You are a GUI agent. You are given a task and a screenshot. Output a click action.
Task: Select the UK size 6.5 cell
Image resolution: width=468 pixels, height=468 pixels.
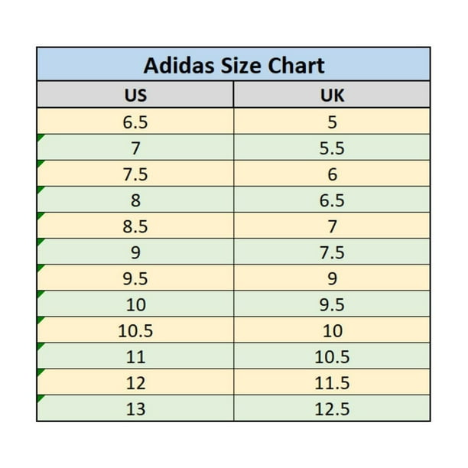coord(332,200)
